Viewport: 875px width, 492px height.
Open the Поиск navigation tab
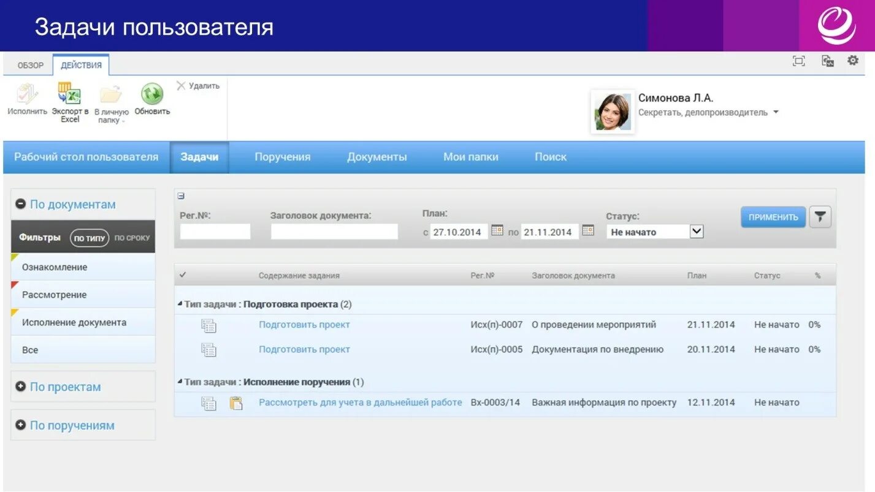(x=551, y=157)
